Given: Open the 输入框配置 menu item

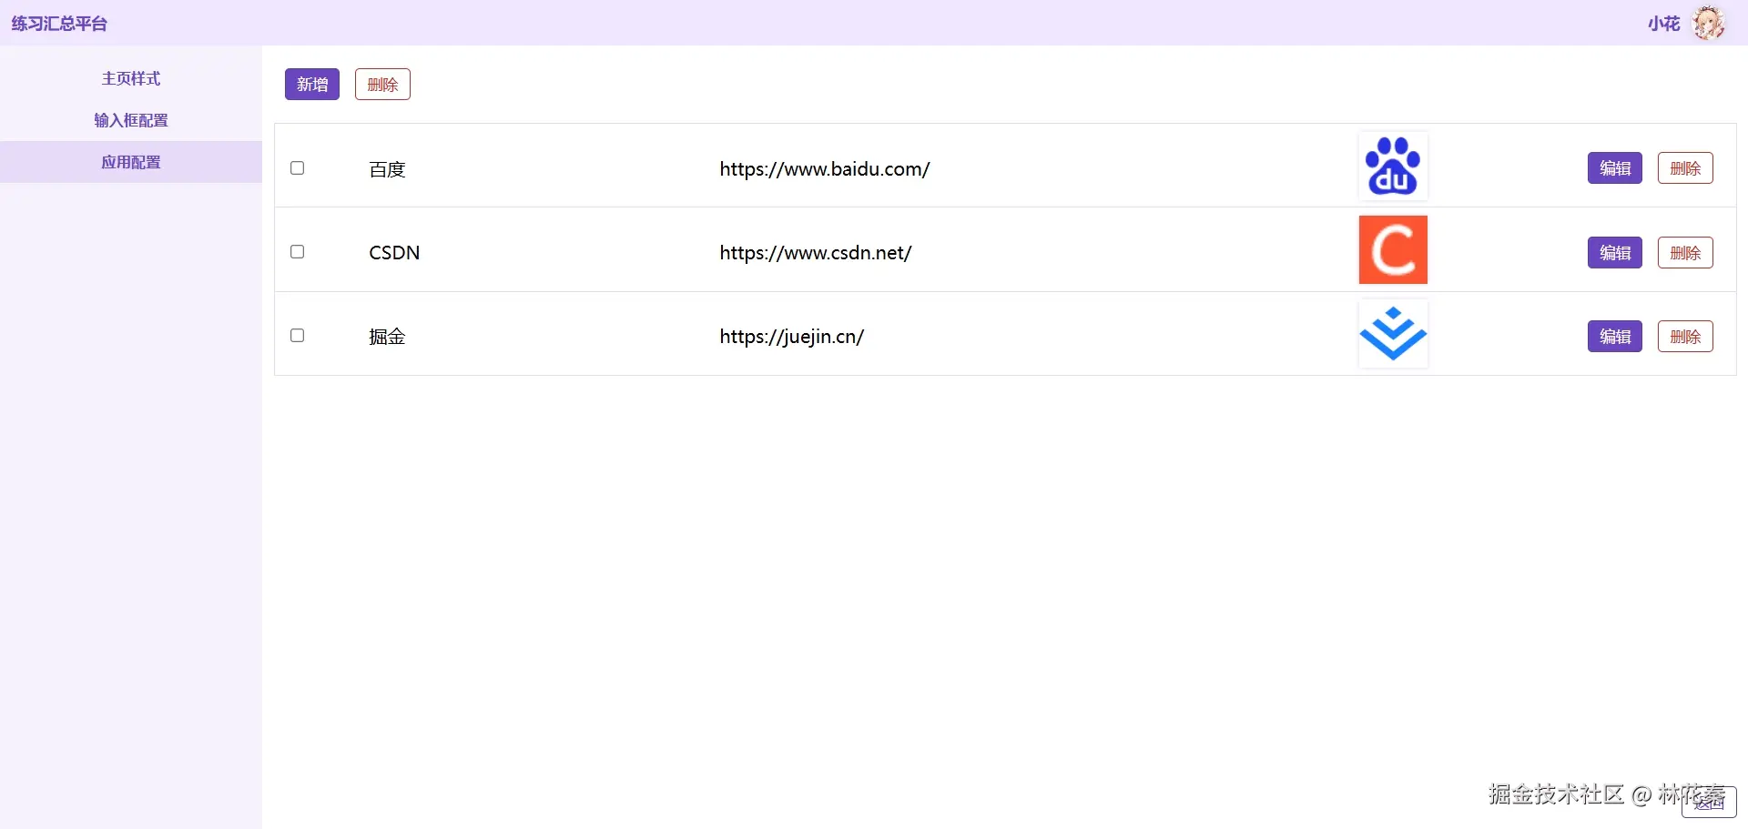Looking at the screenshot, I should coord(131,120).
